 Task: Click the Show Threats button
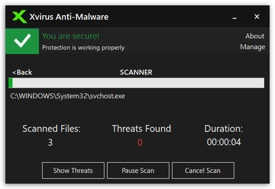(x=73, y=170)
